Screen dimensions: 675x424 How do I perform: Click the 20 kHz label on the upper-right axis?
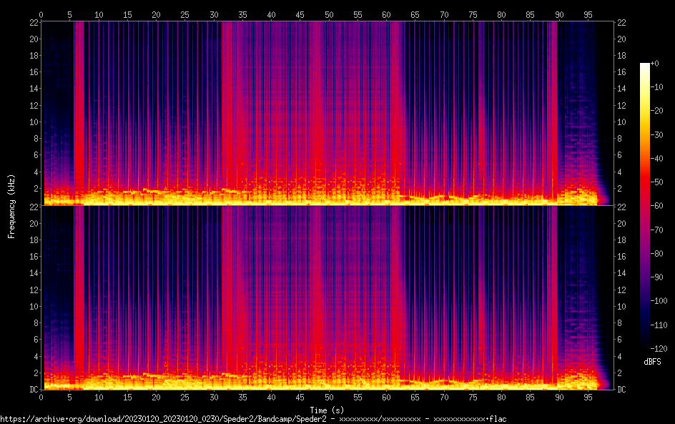point(622,39)
